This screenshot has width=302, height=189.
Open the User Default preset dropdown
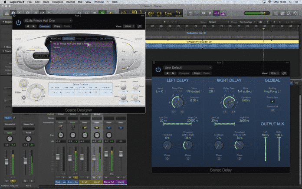(x=188, y=68)
